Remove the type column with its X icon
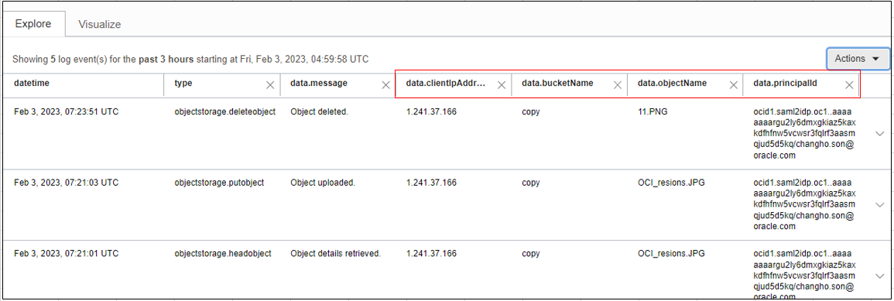 click(270, 85)
